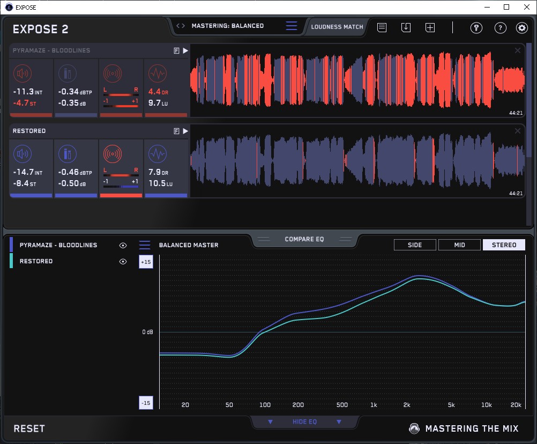Open the settings gear icon
The height and width of the screenshot is (444, 537).
point(521,28)
